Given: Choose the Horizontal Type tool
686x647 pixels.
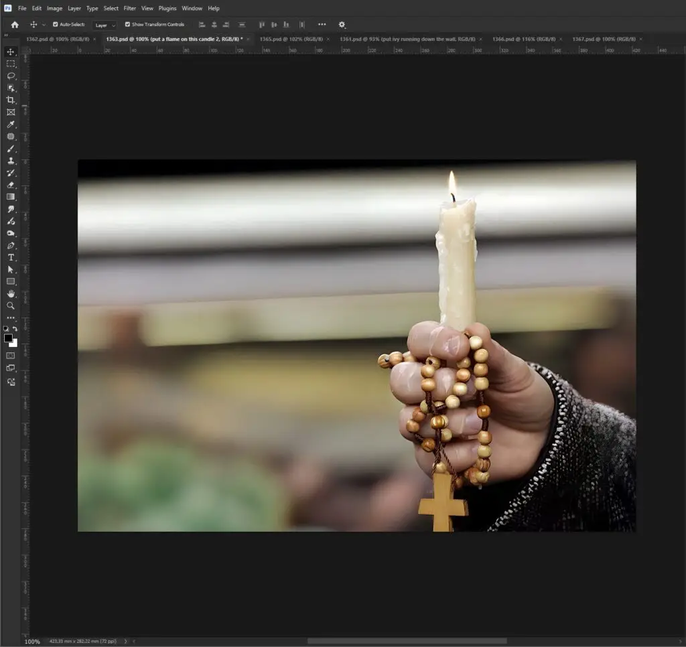Looking at the screenshot, I should (x=11, y=257).
